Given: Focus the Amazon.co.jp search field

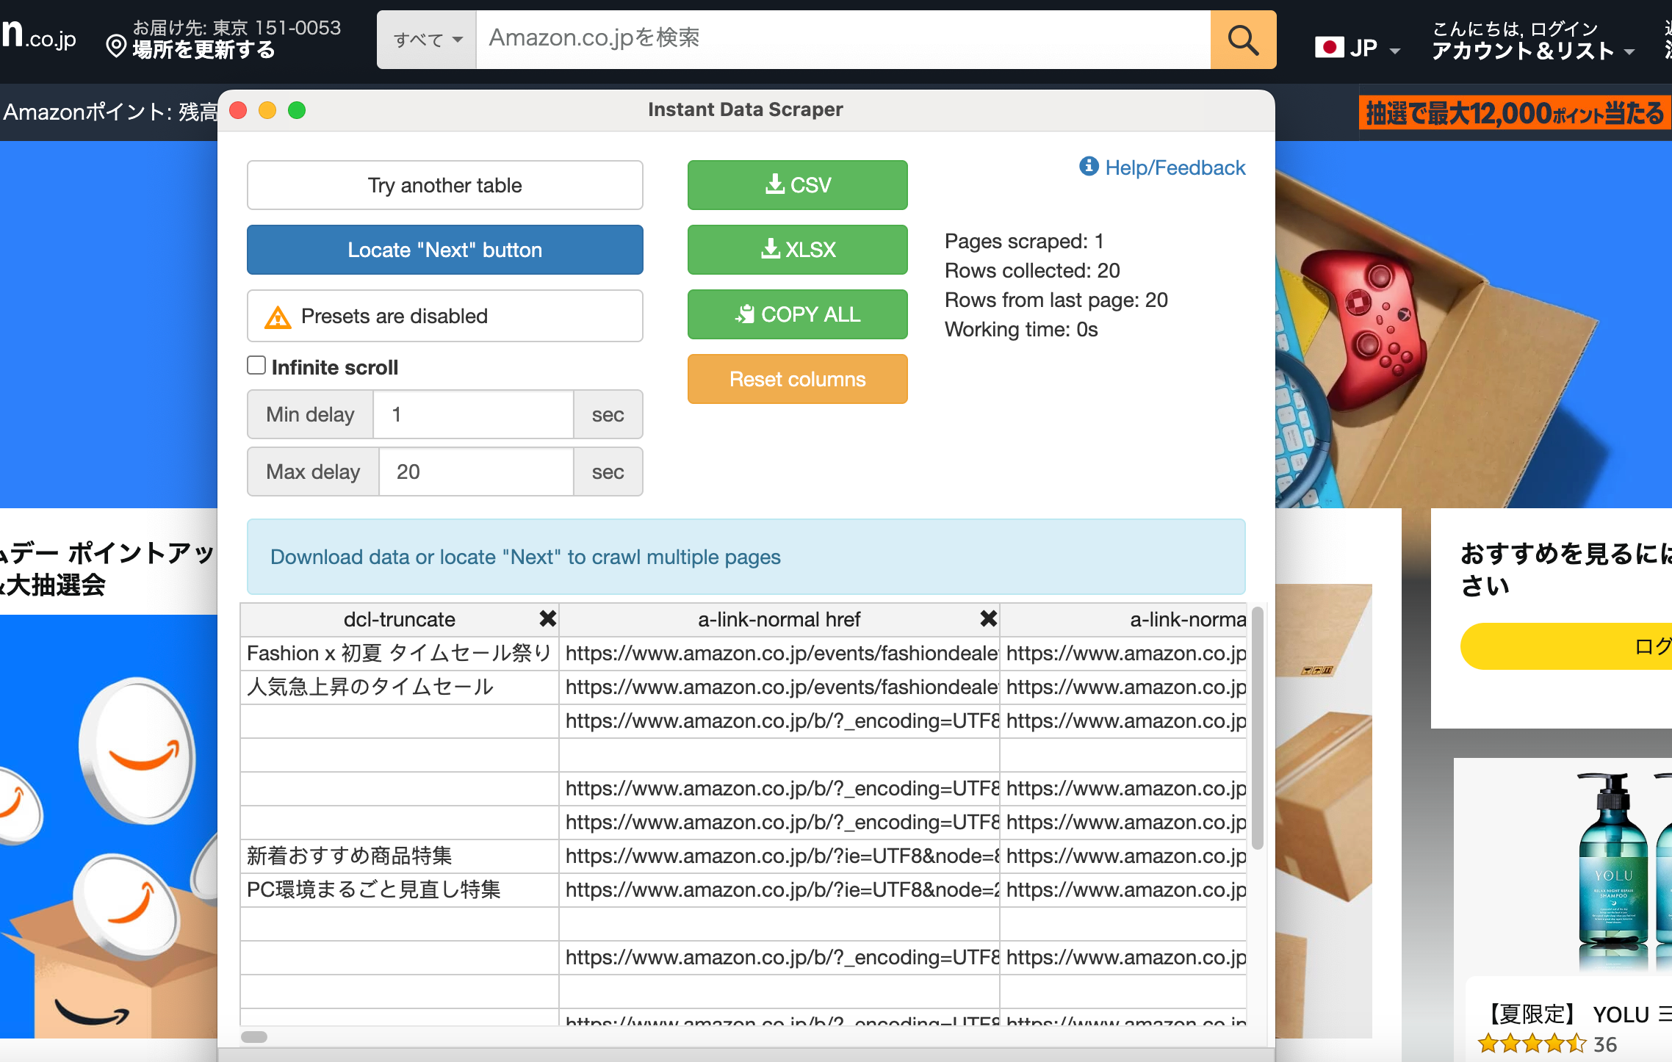Looking at the screenshot, I should pyautogui.click(x=843, y=40).
